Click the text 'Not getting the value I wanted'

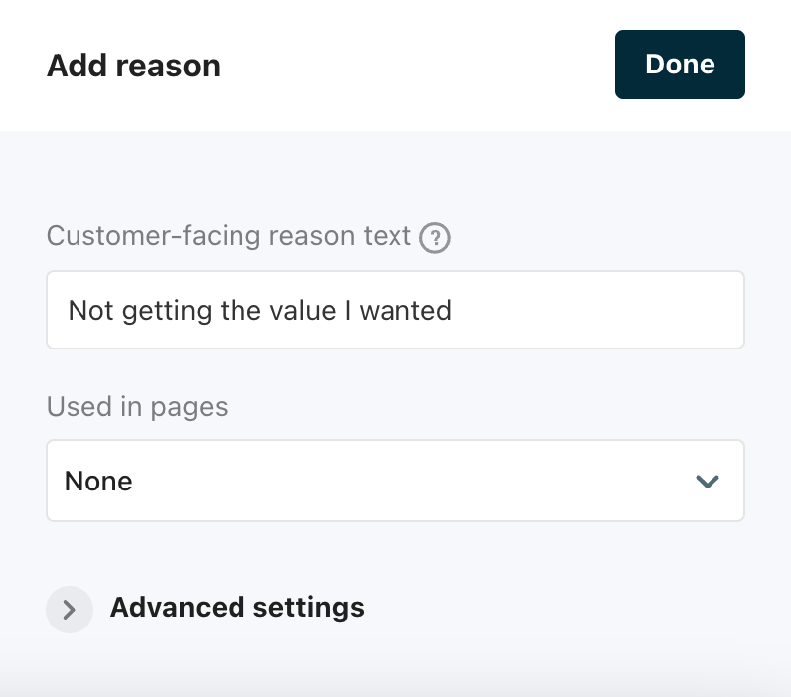click(x=259, y=311)
